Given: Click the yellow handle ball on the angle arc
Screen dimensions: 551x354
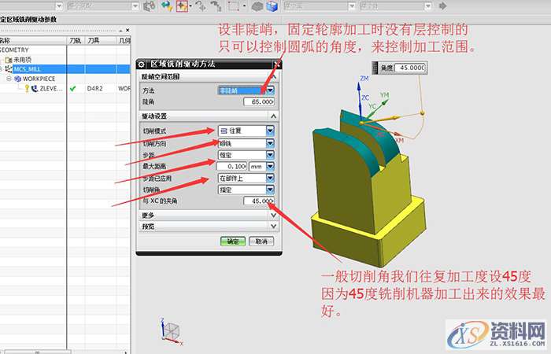Looking at the screenshot, I should click(422, 113).
